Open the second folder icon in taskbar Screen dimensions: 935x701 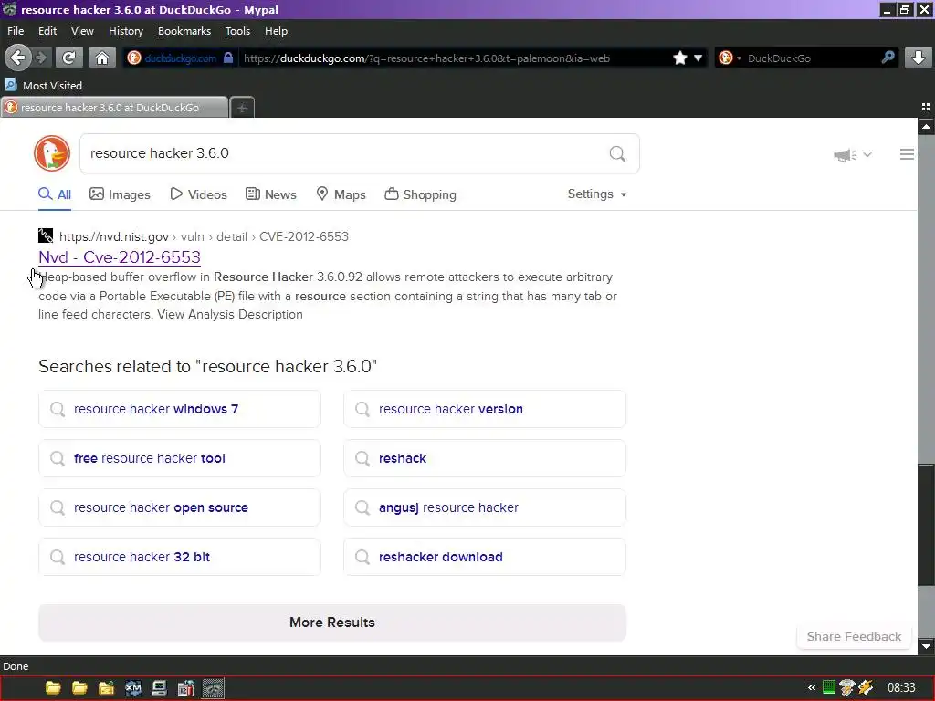[80, 688]
